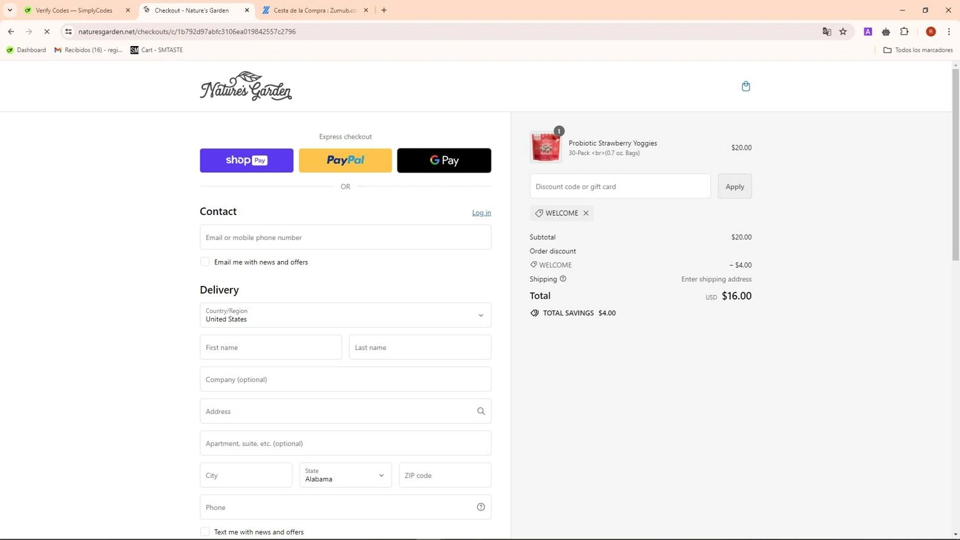The height and width of the screenshot is (540, 960).
Task: Click the site information icon in address bar
Action: coord(68,31)
